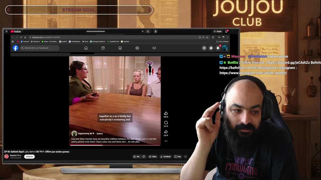This screenshot has width=321, height=180.
Task: Open the Nessma TV channel avatar
Action: (7, 156)
